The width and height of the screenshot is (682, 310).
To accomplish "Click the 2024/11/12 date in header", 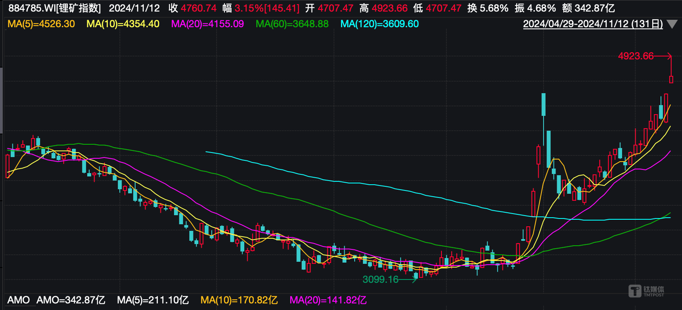I will pos(134,8).
